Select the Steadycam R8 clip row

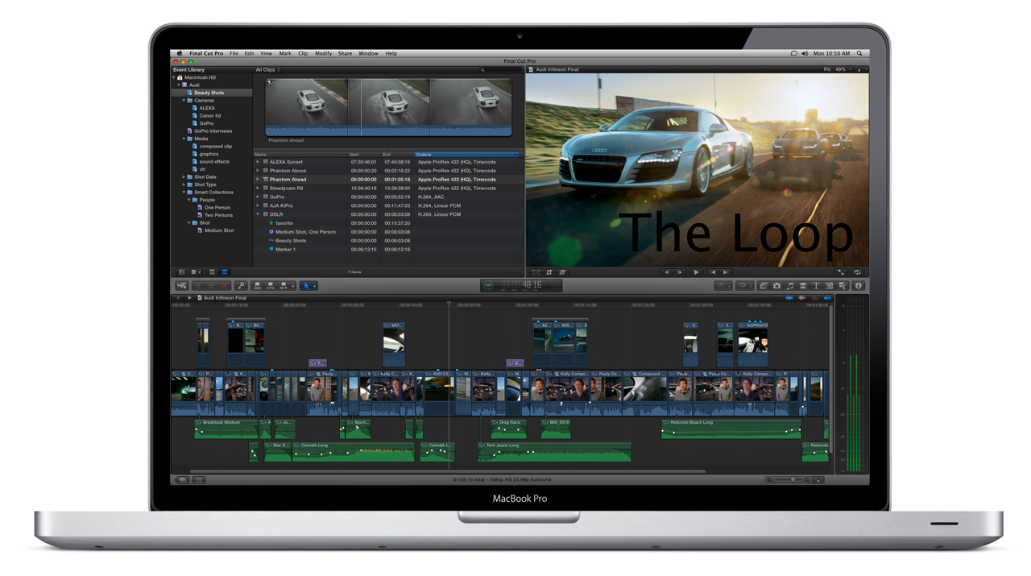388,188
